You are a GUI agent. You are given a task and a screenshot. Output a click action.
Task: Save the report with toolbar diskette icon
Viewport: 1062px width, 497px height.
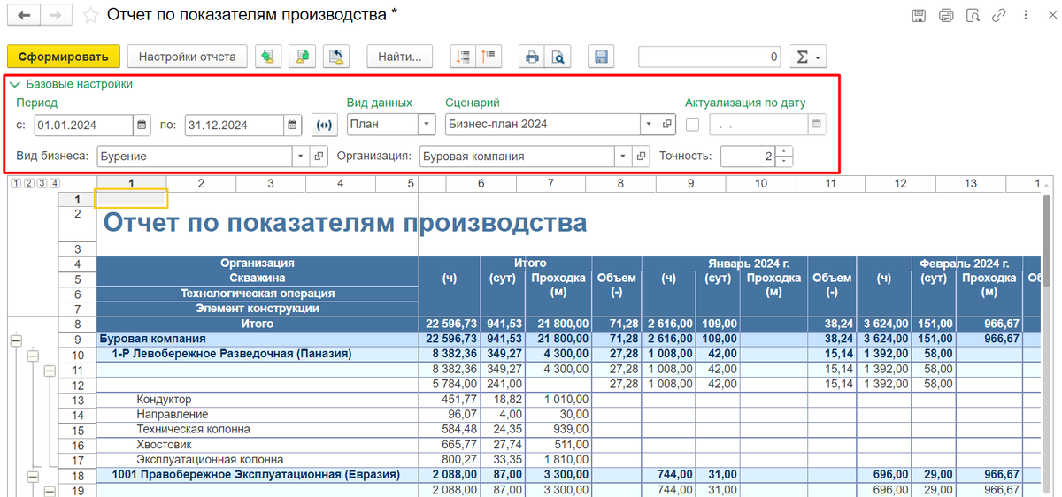601,57
